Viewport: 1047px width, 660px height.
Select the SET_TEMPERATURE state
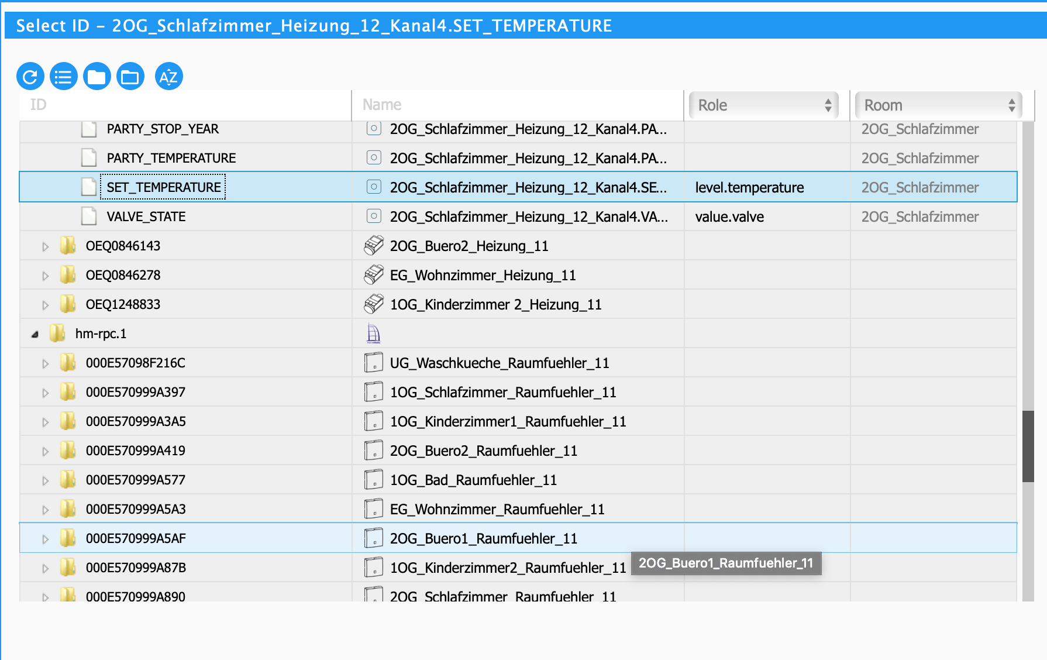[164, 187]
